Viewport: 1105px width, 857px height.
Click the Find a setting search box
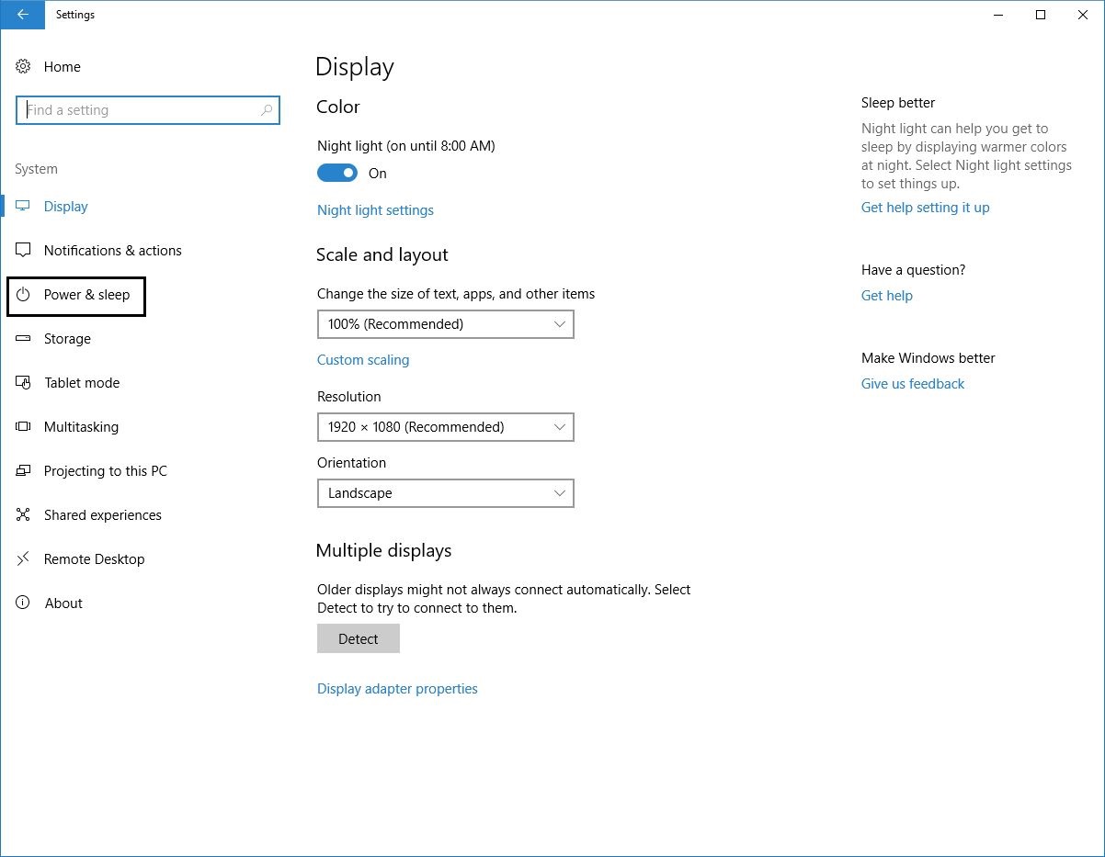coord(148,109)
